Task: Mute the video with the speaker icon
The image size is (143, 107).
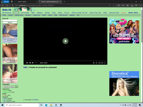Action: [x=30, y=63]
